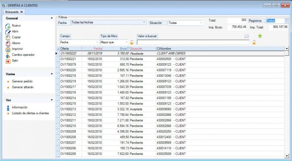Click the Abono icon
Screen dimensions: 292x161
click(x=8, y=44)
